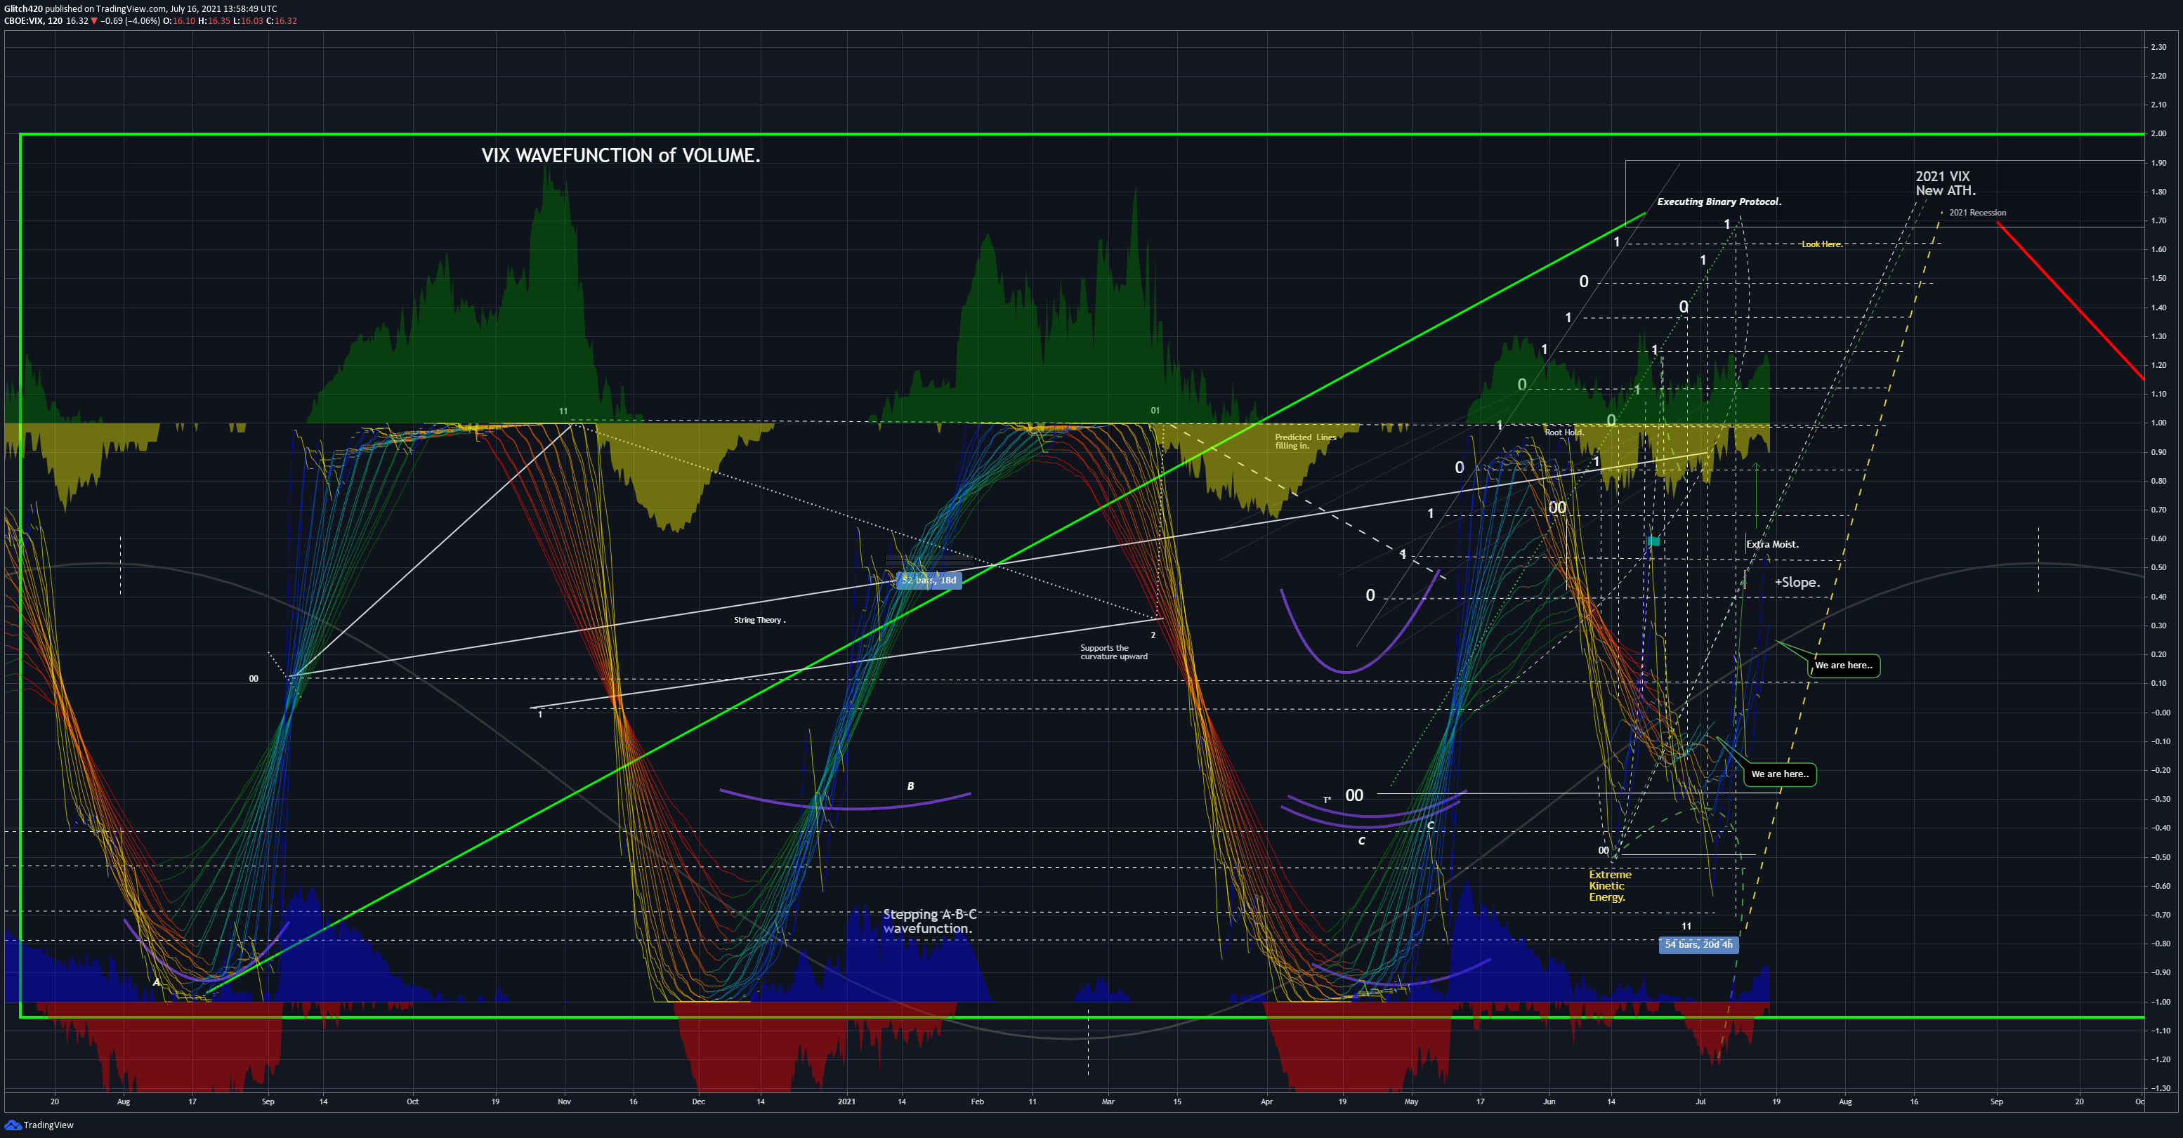2183x1138 pixels.
Task: Click the lower We are here callout
Action: pos(1780,774)
